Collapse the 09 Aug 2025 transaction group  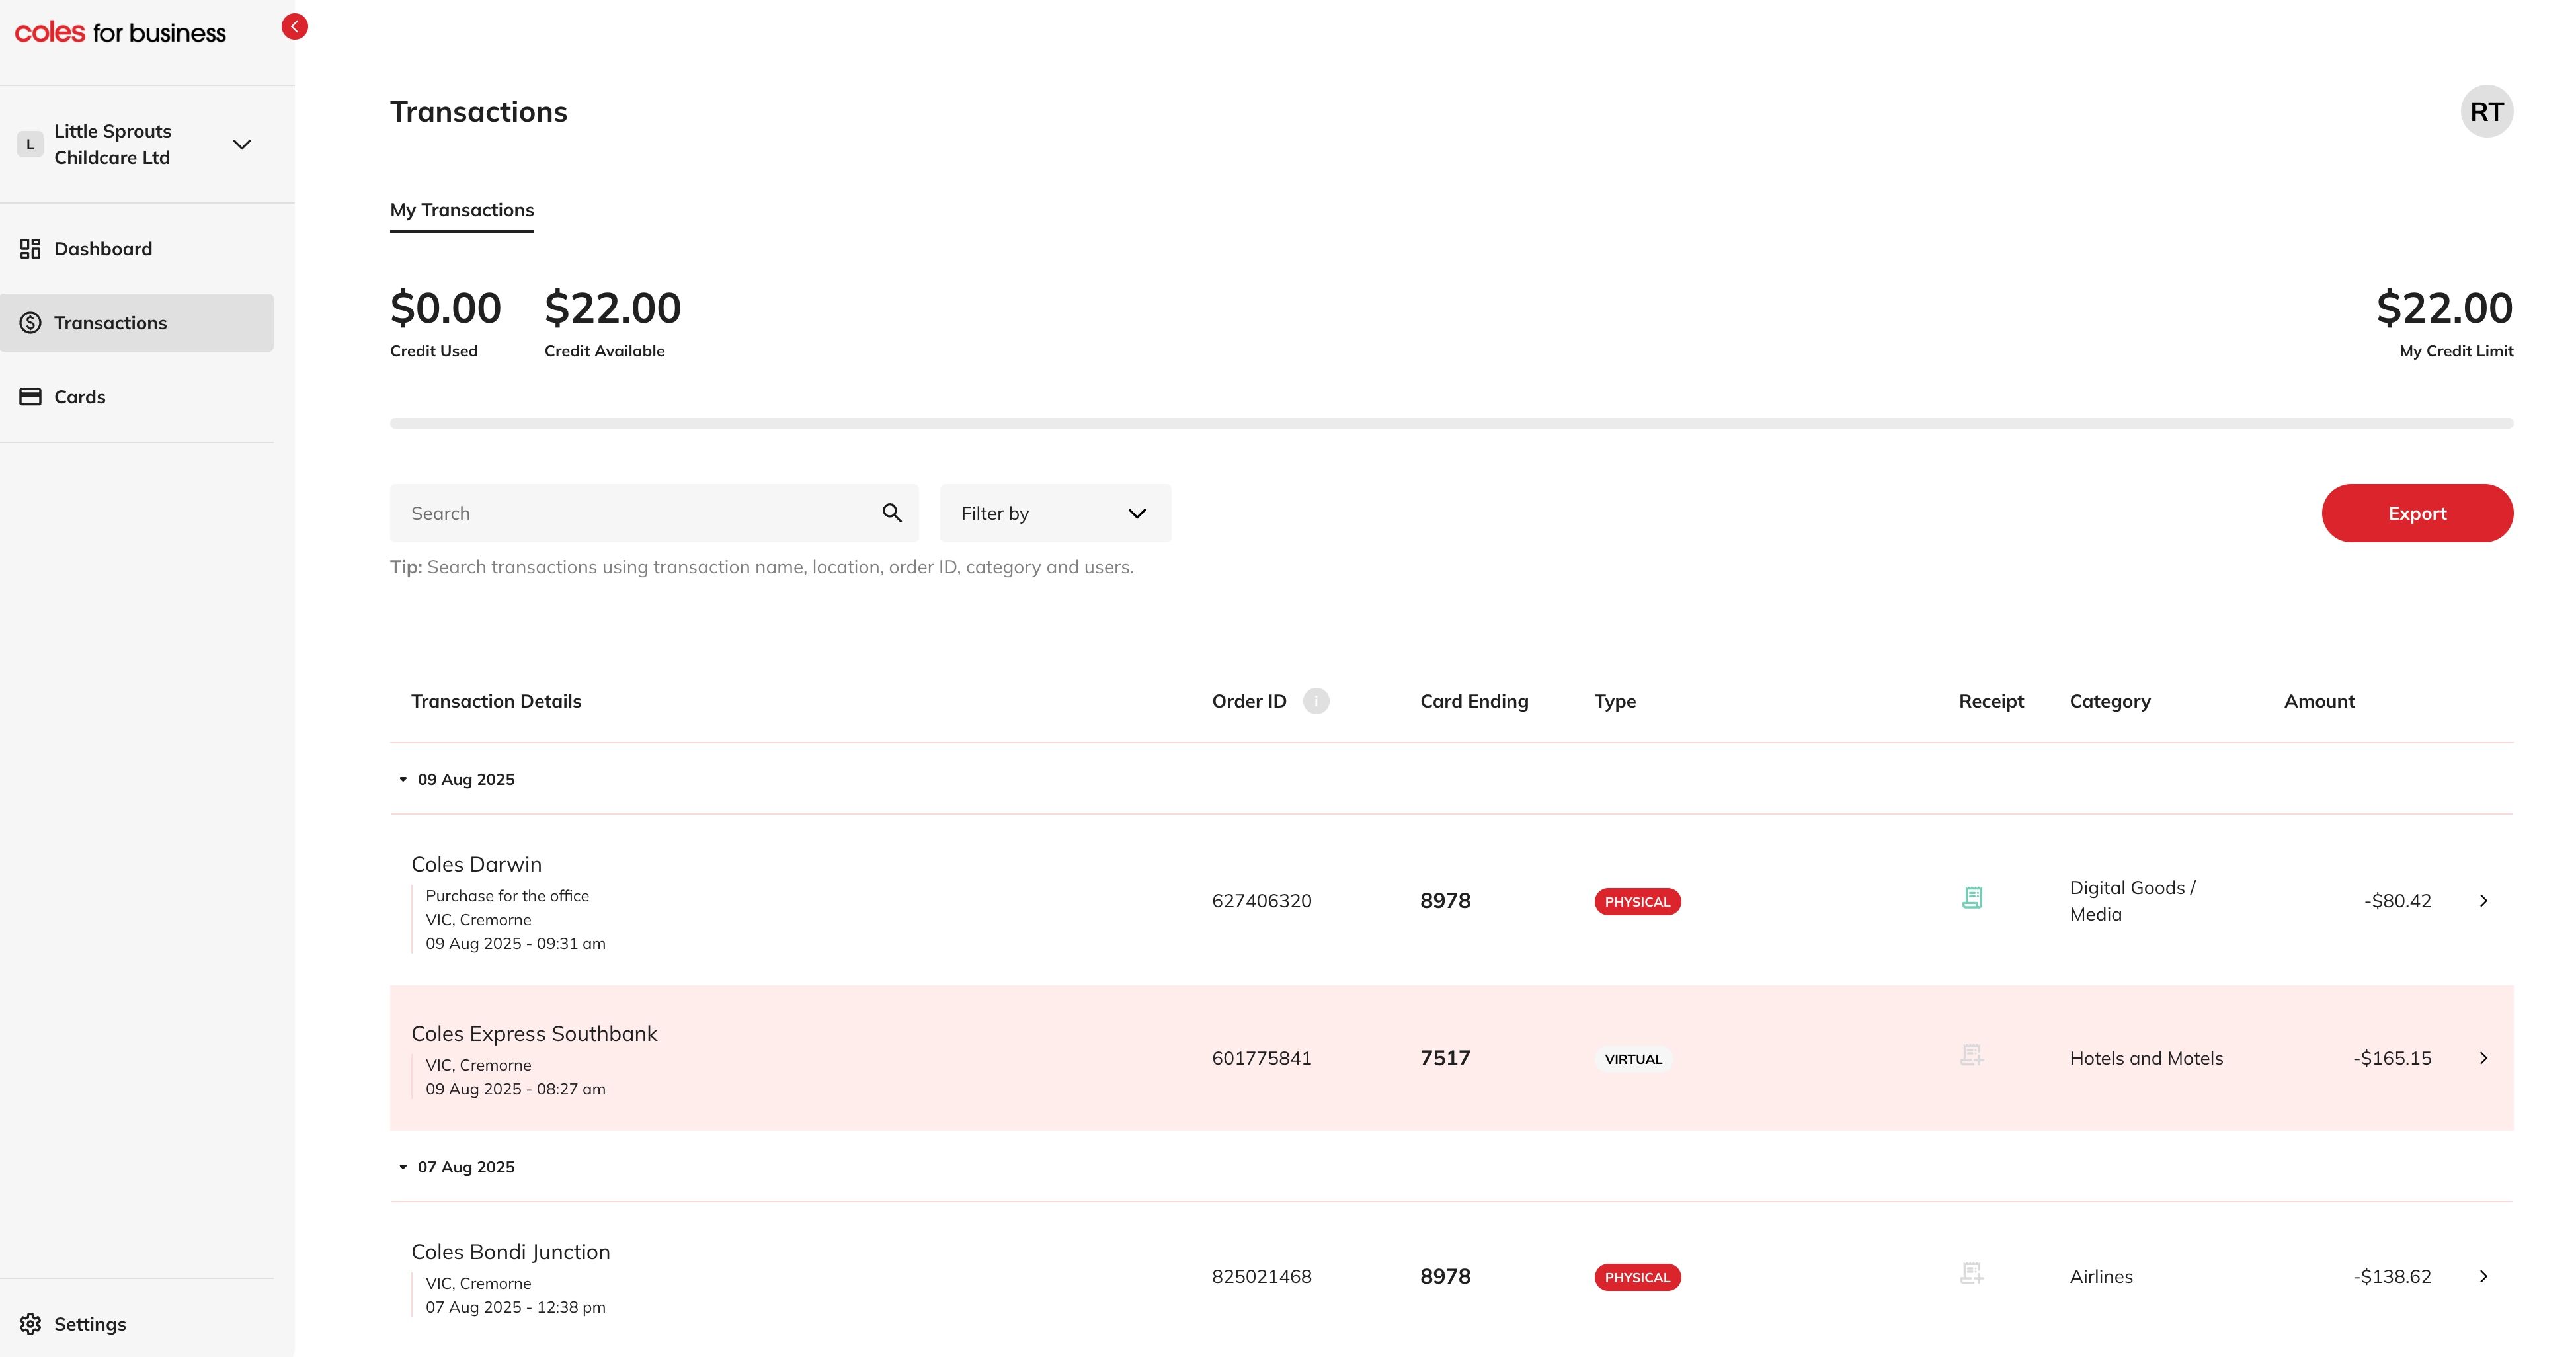click(x=403, y=779)
